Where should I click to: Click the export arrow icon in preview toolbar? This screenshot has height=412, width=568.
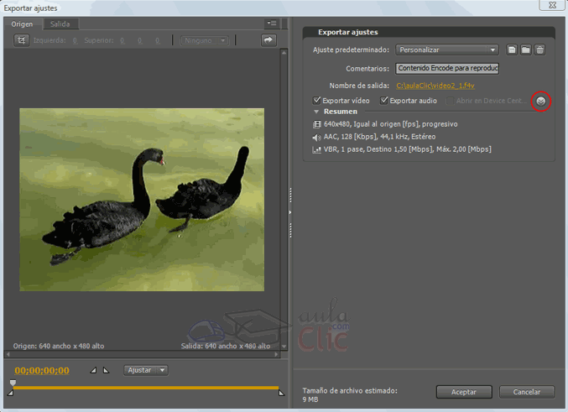pyautogui.click(x=268, y=40)
